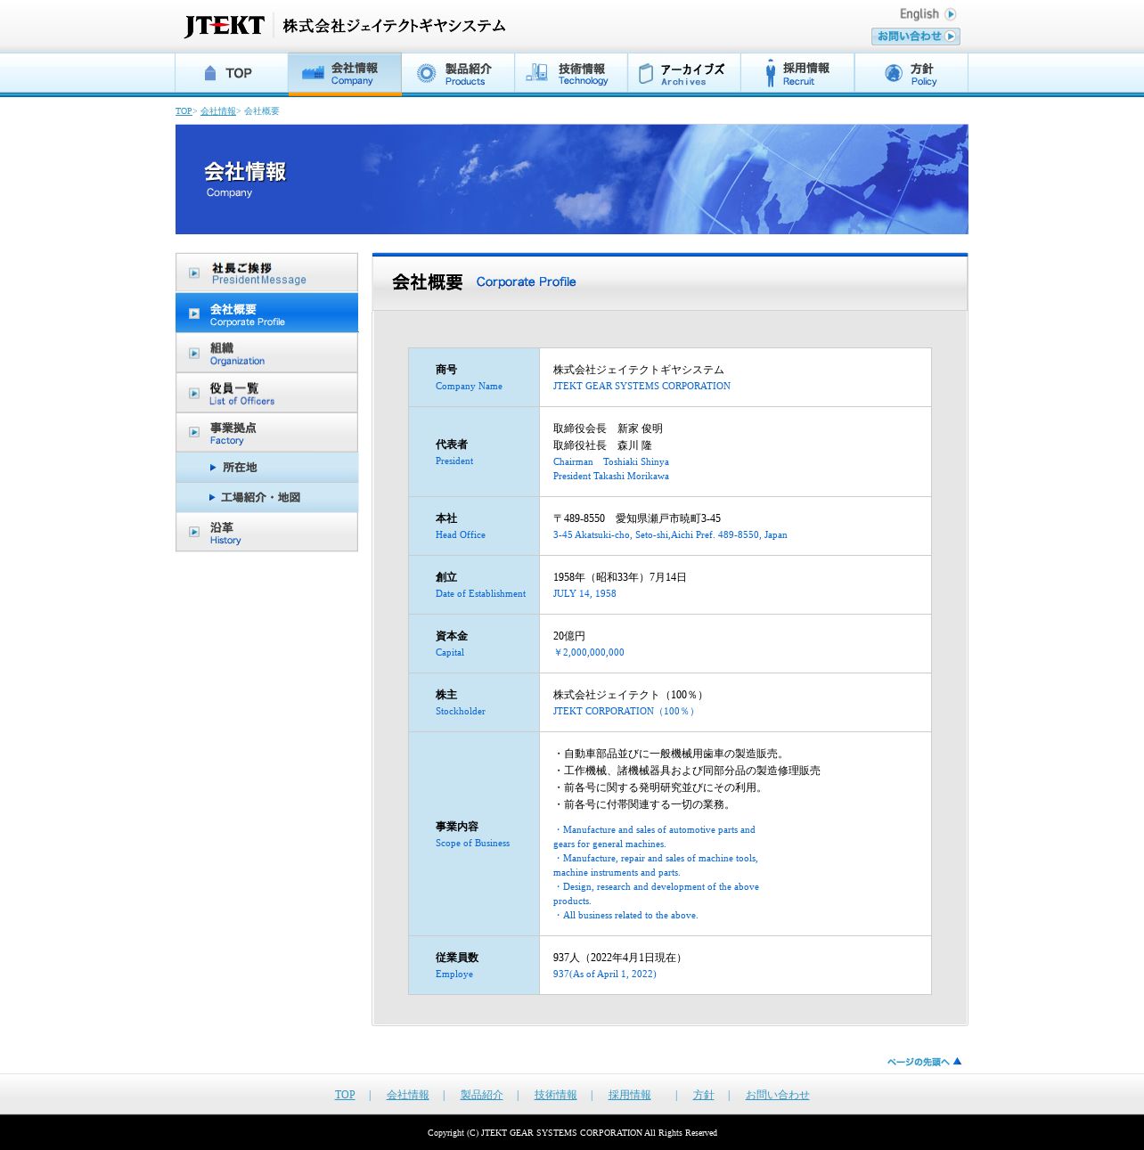
Task: Click the 会社概要 Corporate Profile heading
Action: [x=484, y=281]
